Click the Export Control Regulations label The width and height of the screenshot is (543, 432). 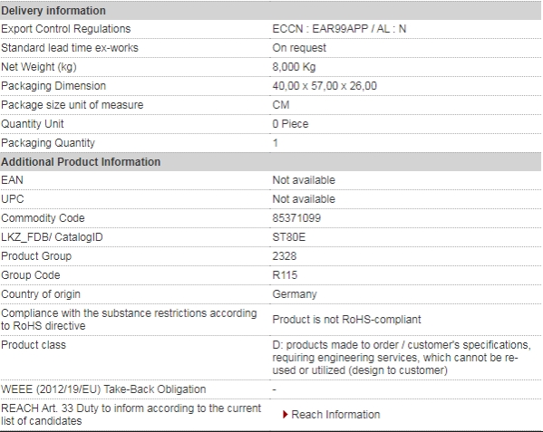tap(66, 29)
